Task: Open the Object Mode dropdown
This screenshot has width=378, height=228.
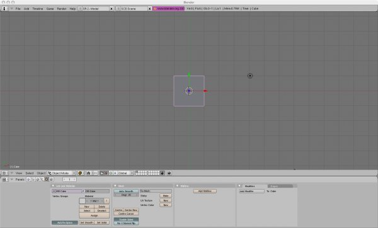Action: point(62,173)
